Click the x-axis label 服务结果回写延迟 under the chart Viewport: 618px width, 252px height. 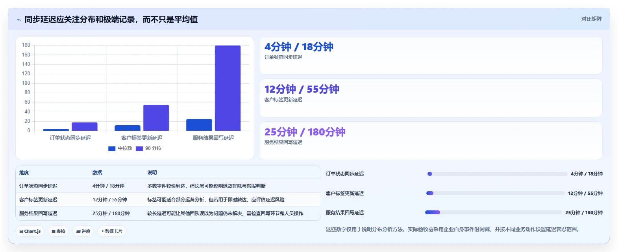(213, 138)
